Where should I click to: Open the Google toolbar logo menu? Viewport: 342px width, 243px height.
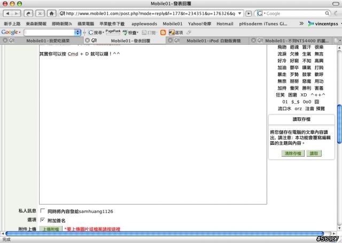point(11,32)
